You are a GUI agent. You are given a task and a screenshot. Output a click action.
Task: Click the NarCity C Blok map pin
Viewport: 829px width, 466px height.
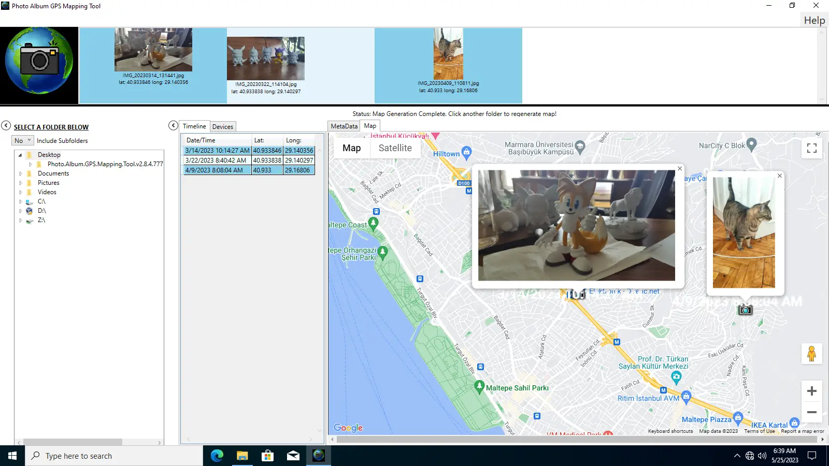pyautogui.click(x=752, y=144)
